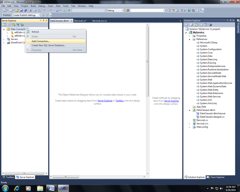Open Solution Explorer via toolbar icon

click(169, 10)
